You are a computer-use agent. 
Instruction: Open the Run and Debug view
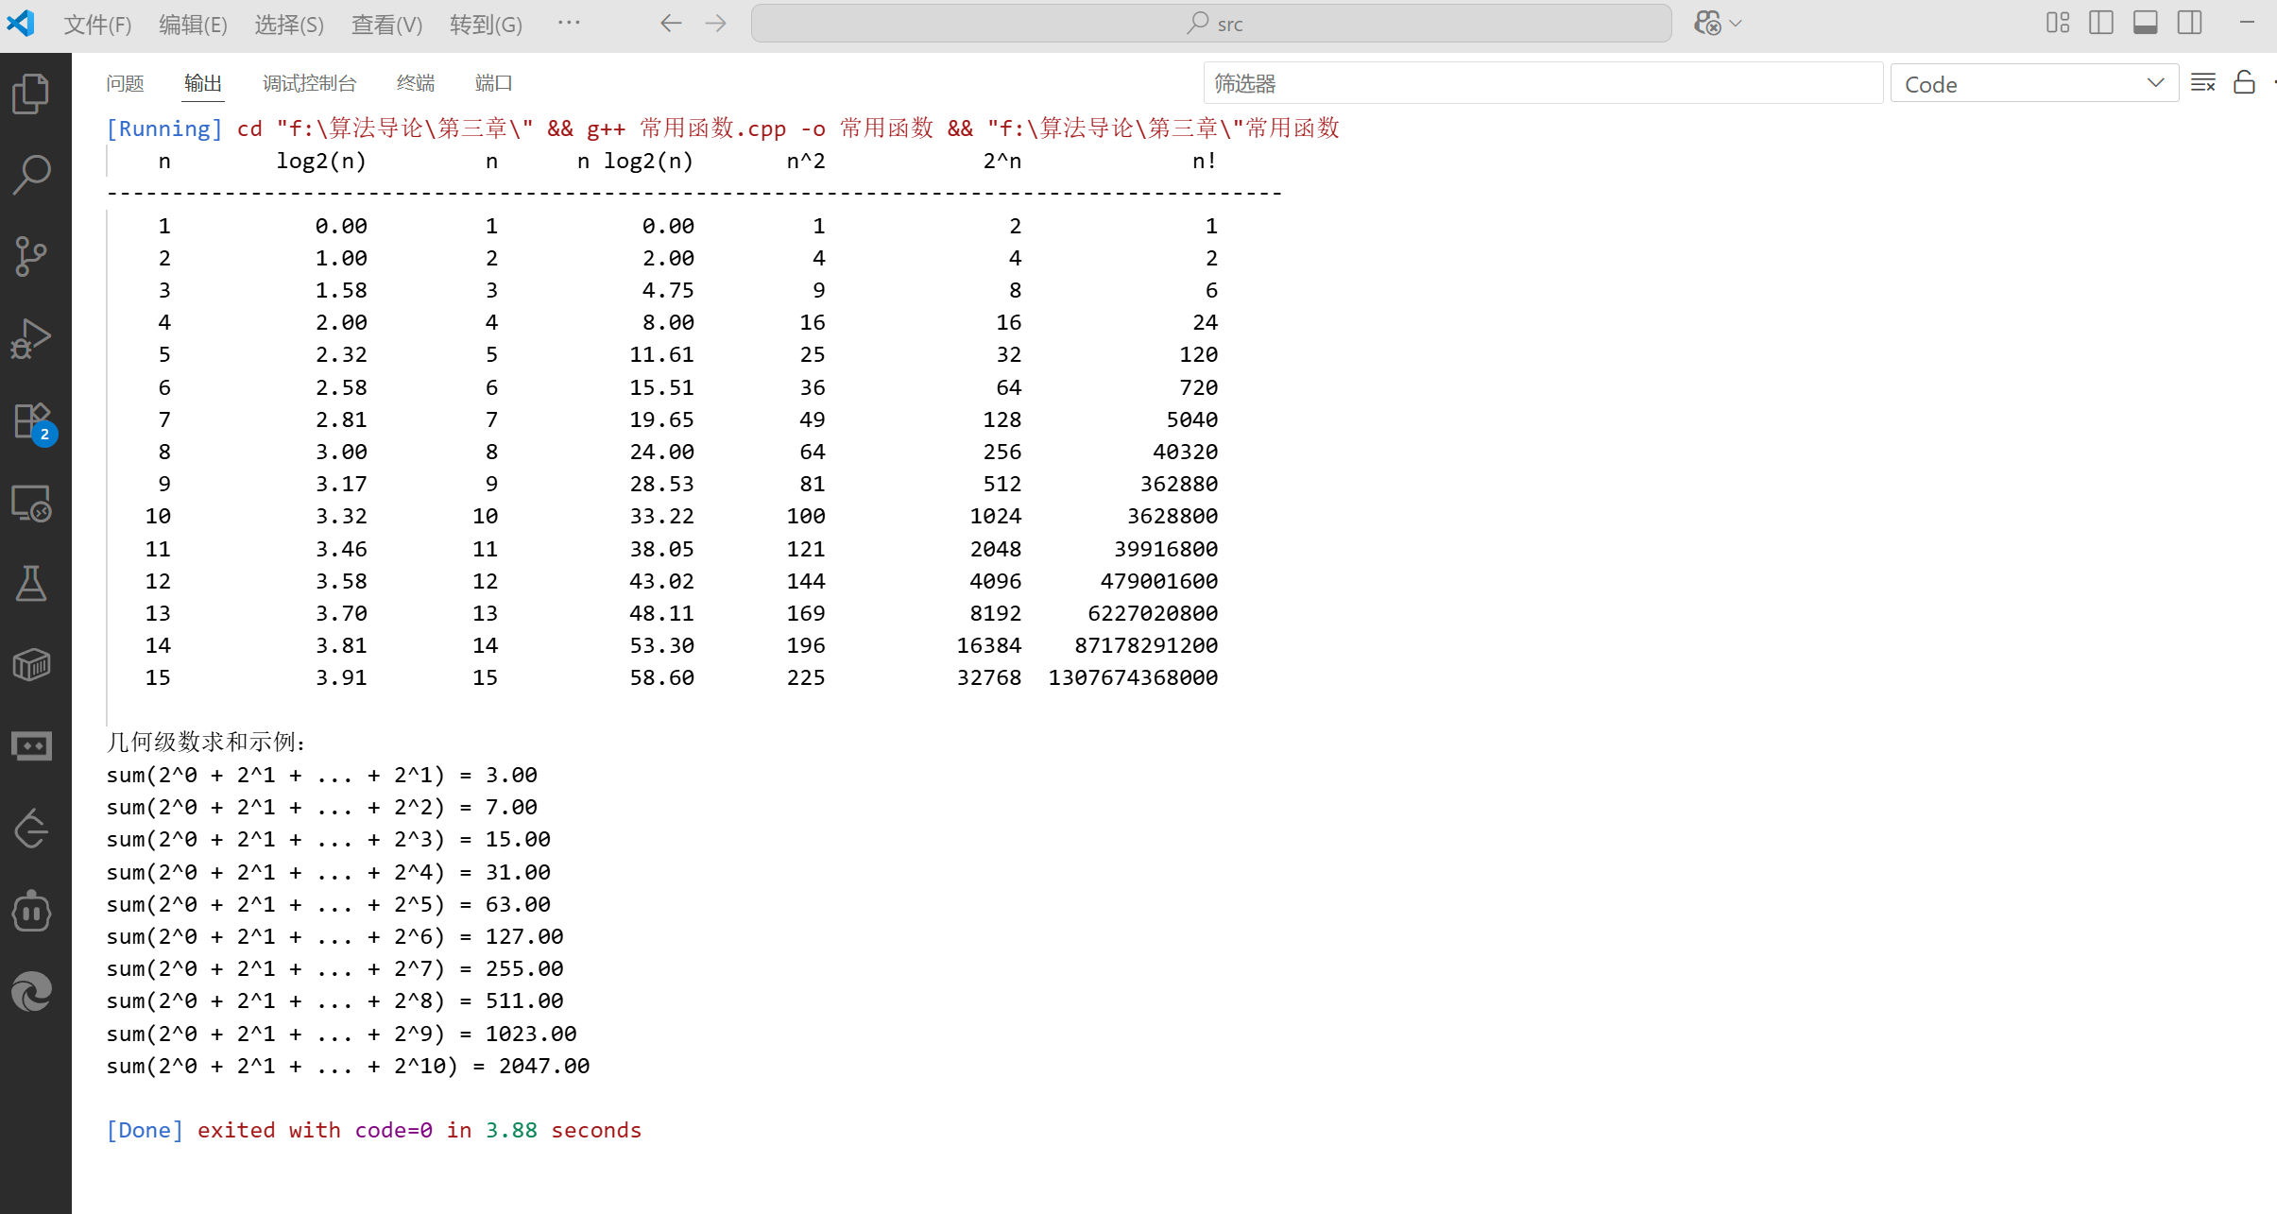click(31, 338)
